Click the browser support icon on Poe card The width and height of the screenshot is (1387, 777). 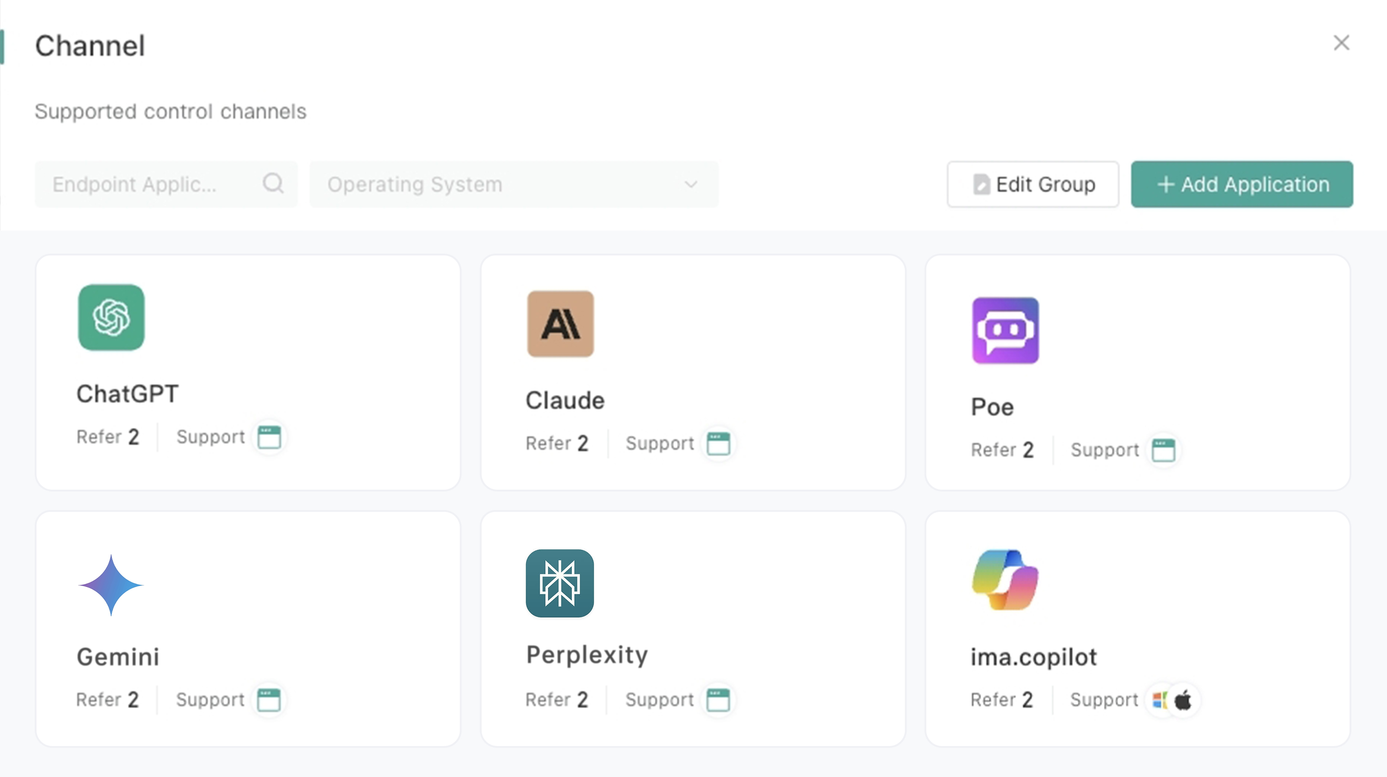pos(1164,450)
